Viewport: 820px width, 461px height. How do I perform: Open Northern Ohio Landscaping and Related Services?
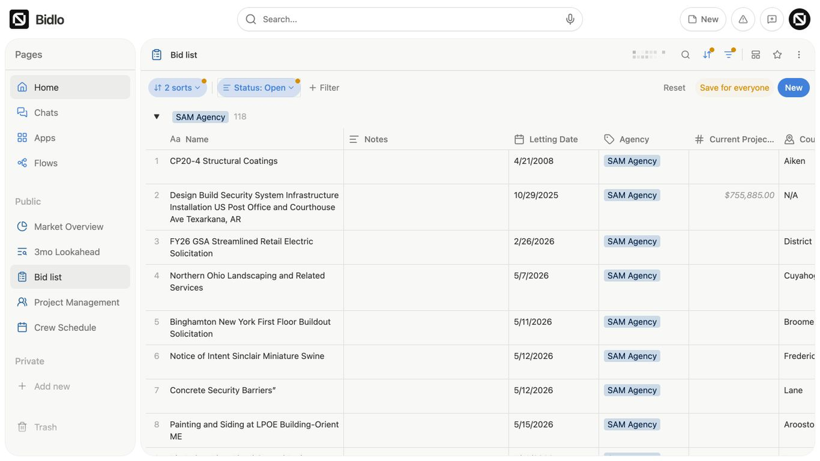[247, 281]
